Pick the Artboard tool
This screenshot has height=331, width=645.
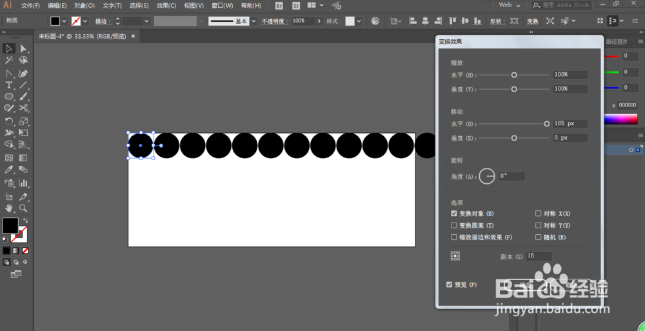point(9,197)
